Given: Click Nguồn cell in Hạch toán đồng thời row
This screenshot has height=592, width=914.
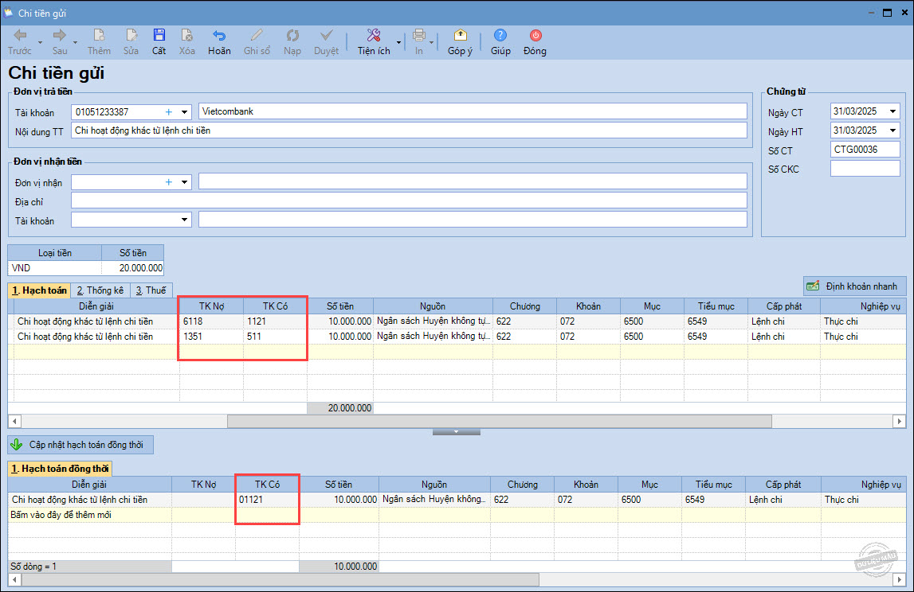Looking at the screenshot, I should click(x=434, y=500).
